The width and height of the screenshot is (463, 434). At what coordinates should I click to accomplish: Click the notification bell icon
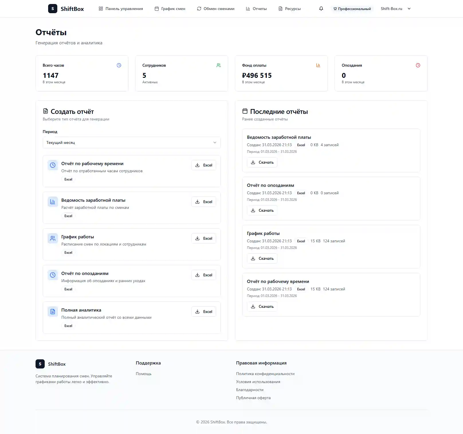coord(321,8)
